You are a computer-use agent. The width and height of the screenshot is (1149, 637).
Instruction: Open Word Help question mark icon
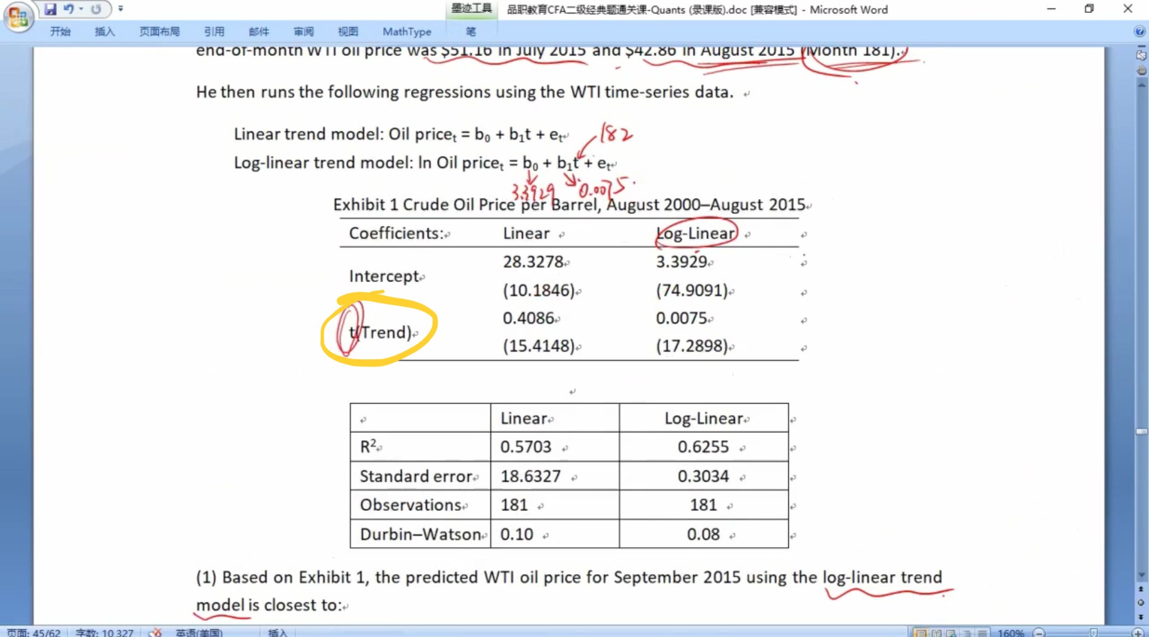point(1139,31)
